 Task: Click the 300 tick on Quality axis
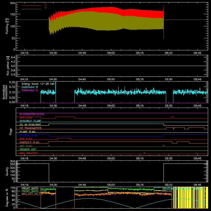(x=12, y=161)
